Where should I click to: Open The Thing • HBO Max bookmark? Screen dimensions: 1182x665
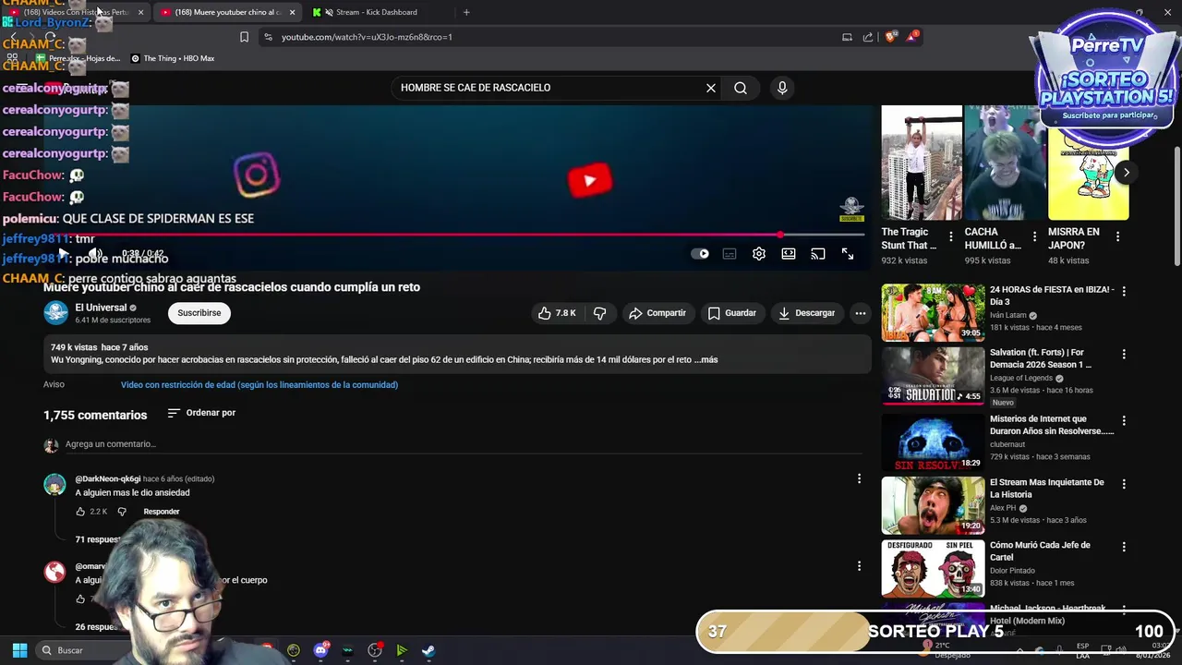(x=173, y=58)
